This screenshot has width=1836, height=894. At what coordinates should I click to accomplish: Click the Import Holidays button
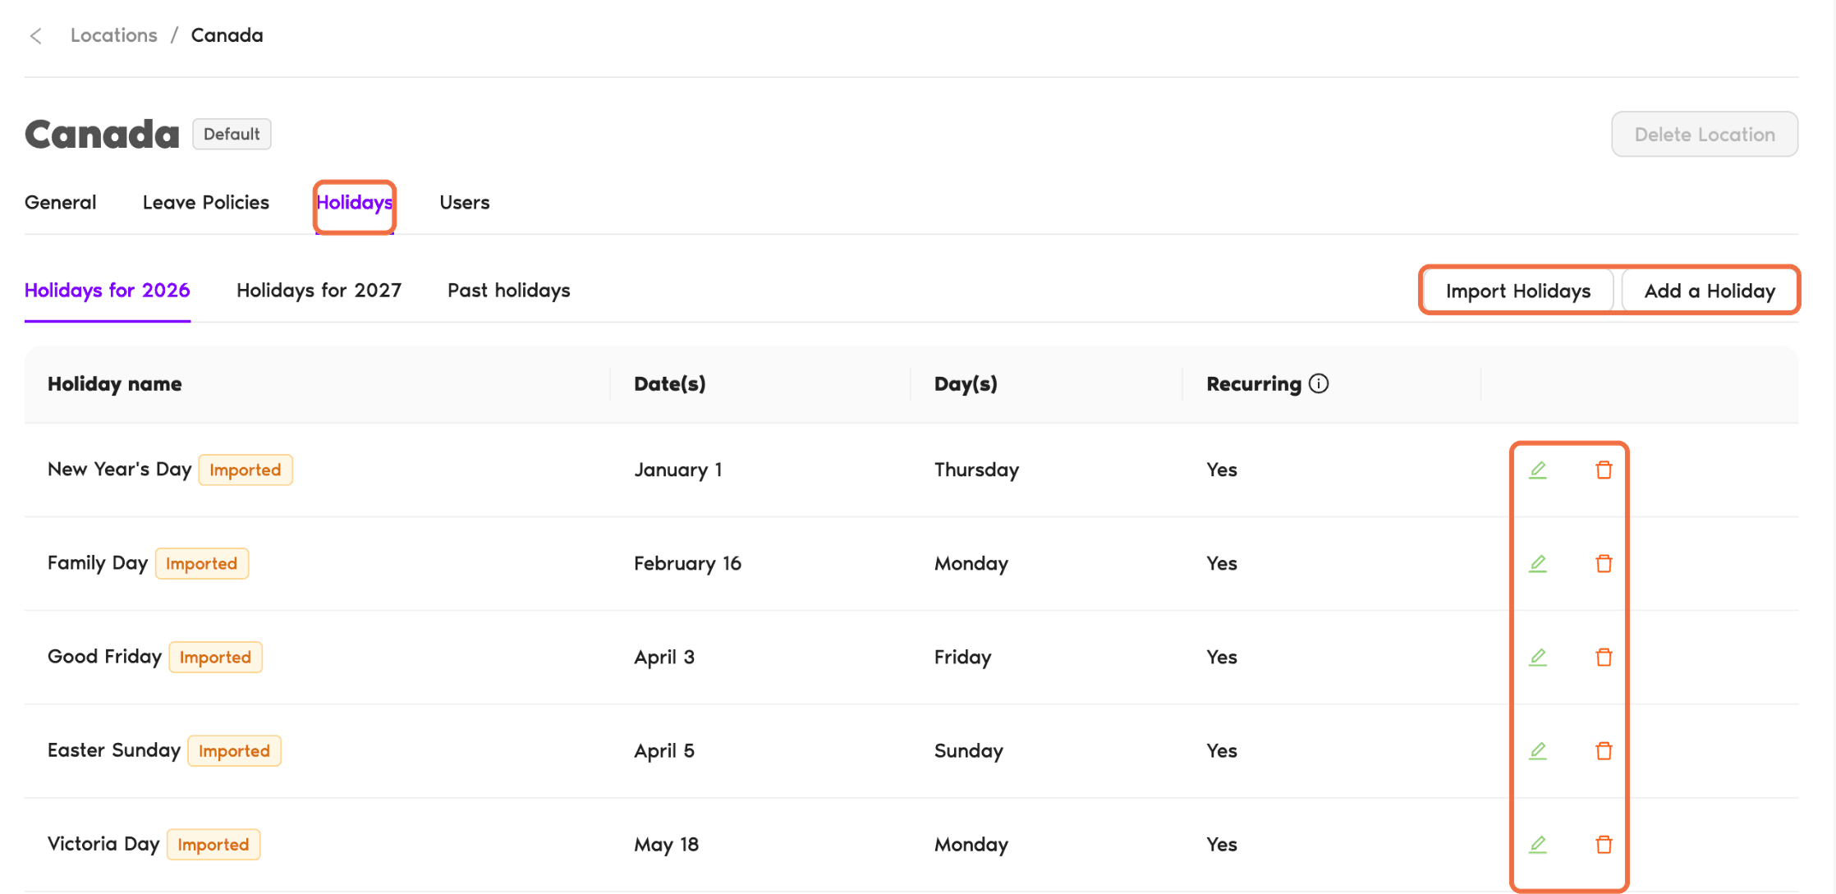click(x=1518, y=291)
